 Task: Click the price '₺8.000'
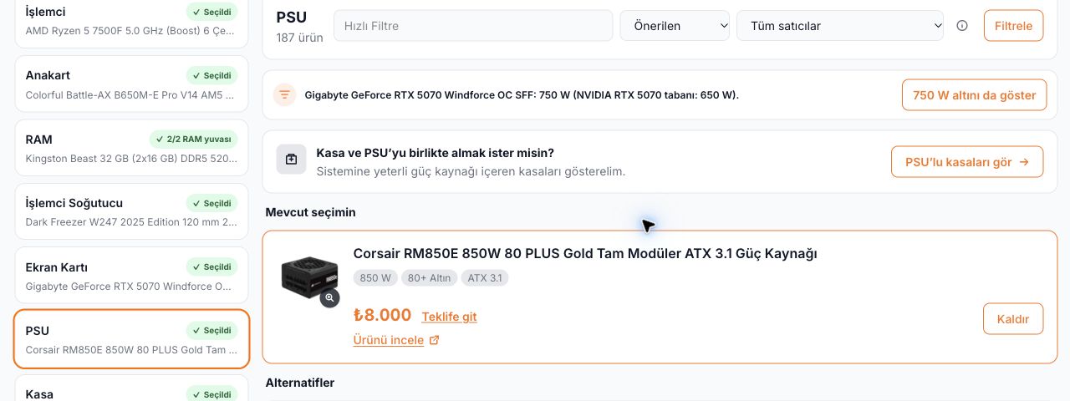[x=382, y=315]
